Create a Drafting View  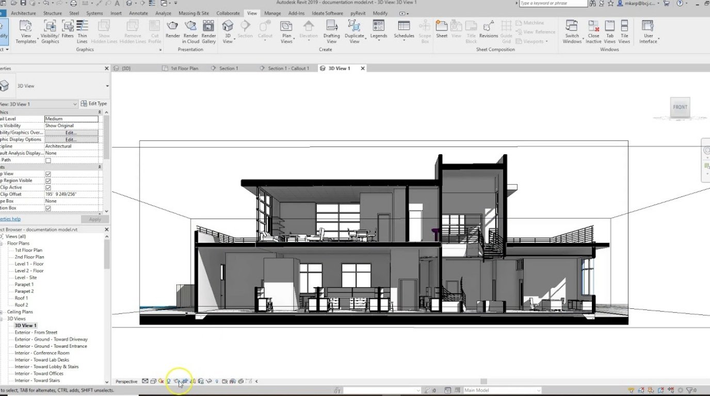(332, 31)
